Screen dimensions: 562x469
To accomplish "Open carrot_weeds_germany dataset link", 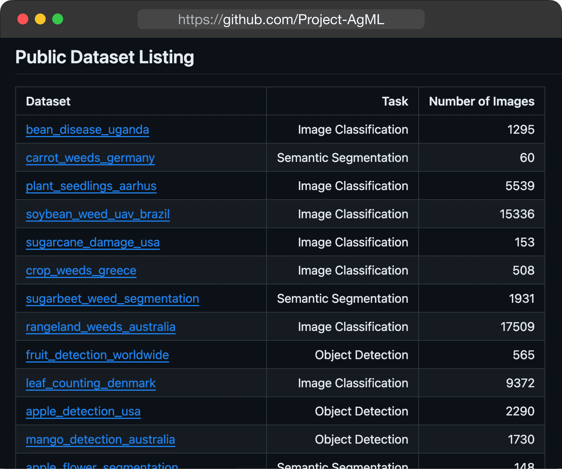I will 90,158.
